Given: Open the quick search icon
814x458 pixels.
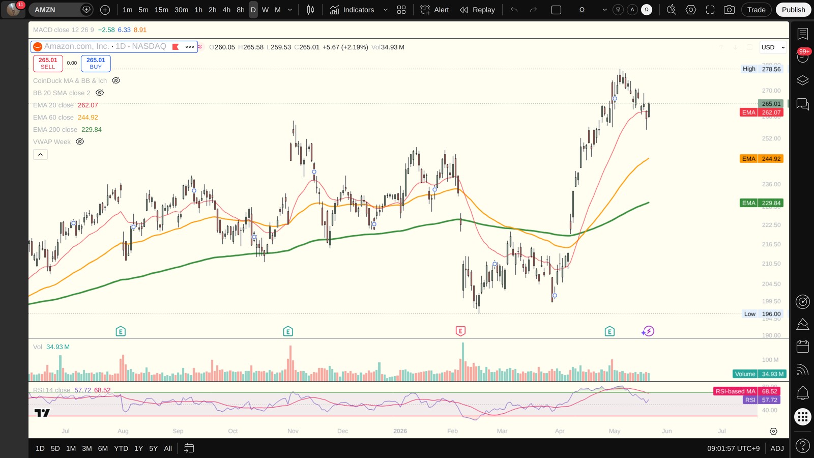Looking at the screenshot, I should click(672, 10).
